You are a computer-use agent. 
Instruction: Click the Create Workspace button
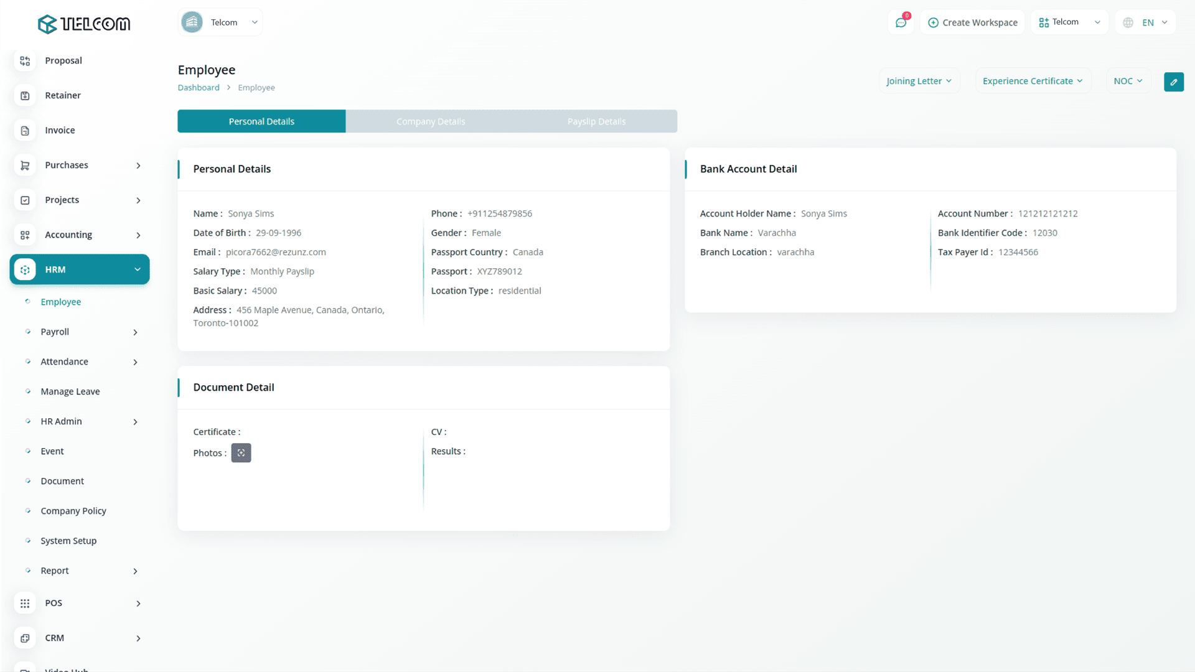click(972, 22)
